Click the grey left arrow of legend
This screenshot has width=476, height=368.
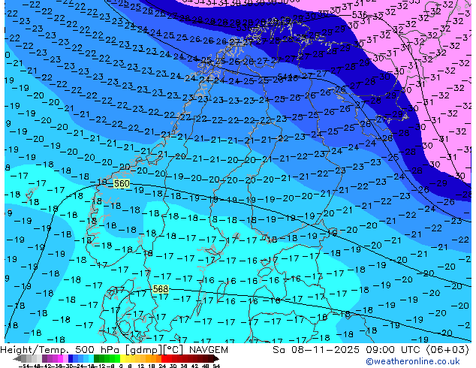(x=17, y=359)
